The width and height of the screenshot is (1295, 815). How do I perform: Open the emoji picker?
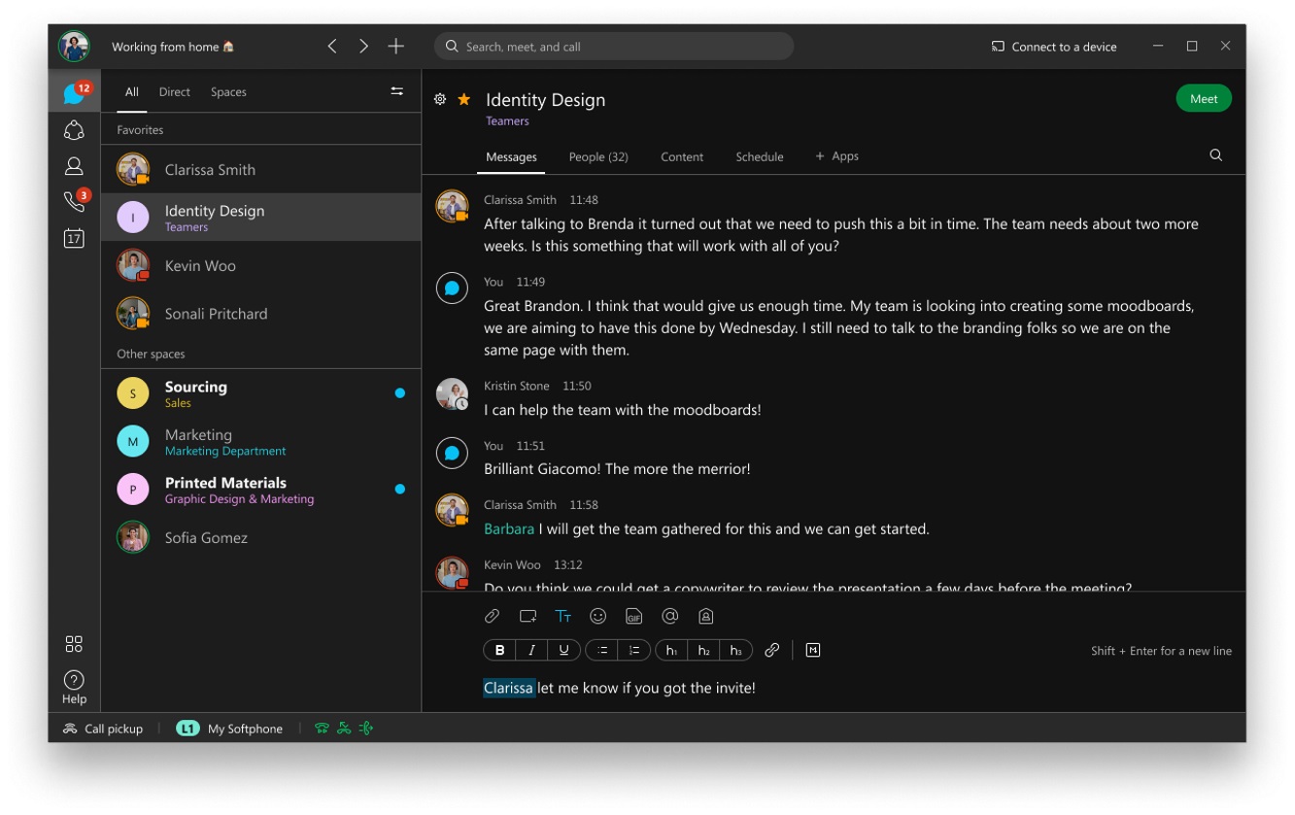click(x=598, y=616)
